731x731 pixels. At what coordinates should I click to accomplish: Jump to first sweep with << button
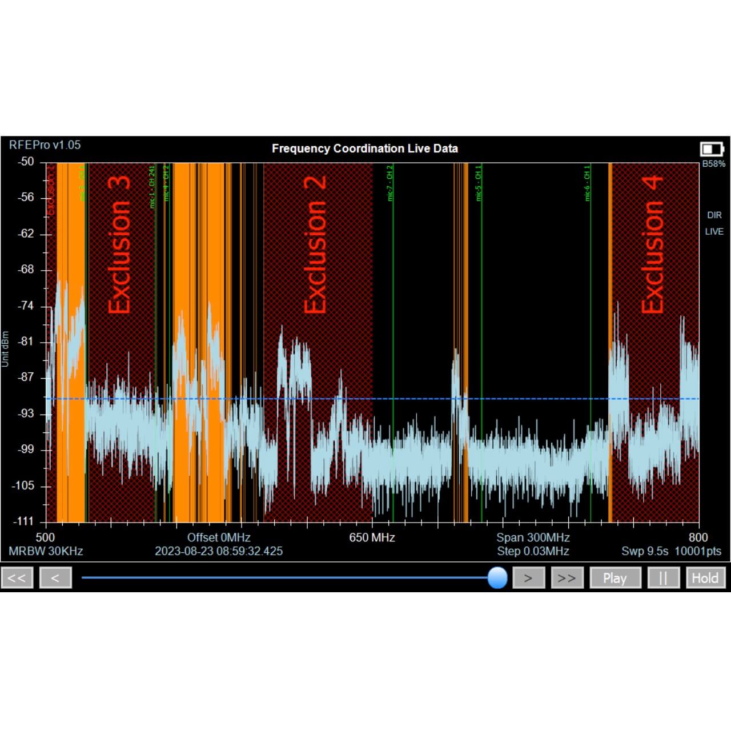click(x=17, y=577)
